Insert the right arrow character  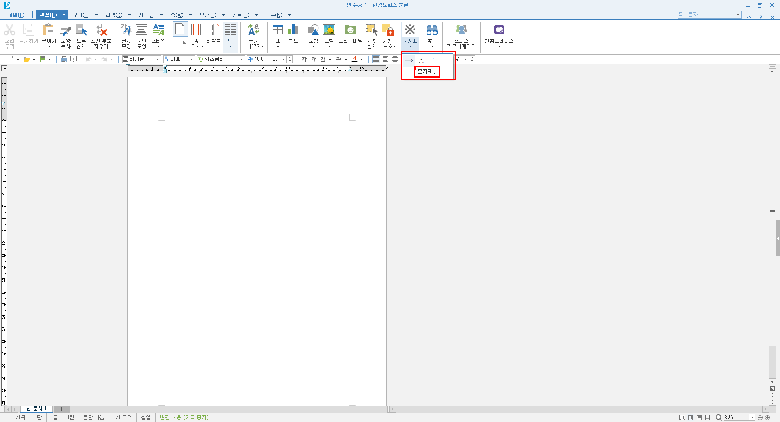pos(409,60)
